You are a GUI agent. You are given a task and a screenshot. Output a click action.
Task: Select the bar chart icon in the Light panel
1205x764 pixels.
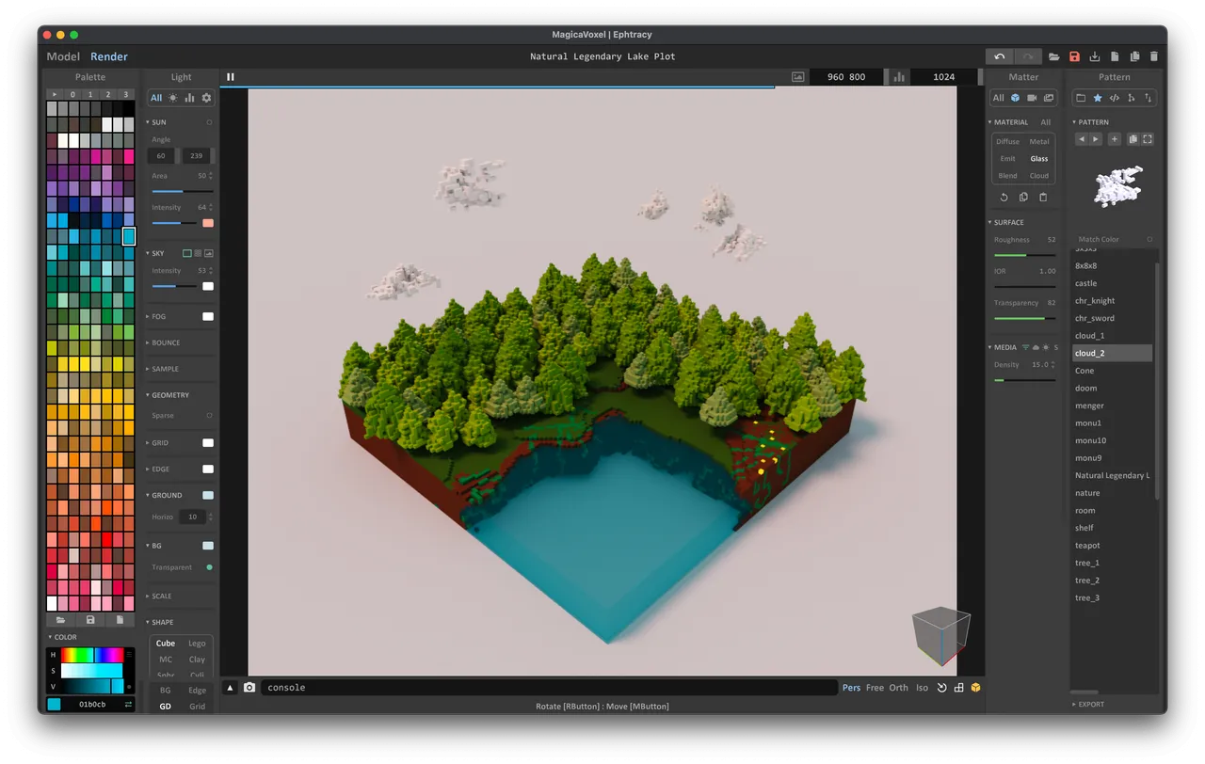tap(189, 98)
